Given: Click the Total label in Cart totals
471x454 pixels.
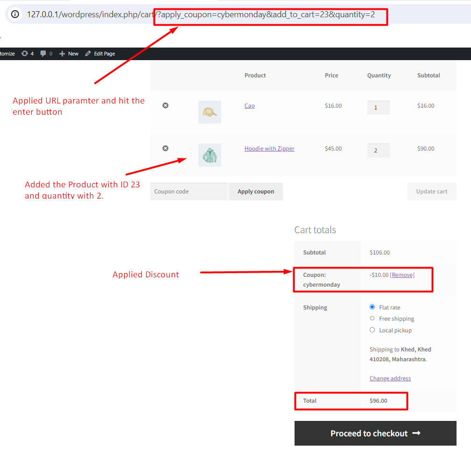Looking at the screenshot, I should tap(309, 400).
